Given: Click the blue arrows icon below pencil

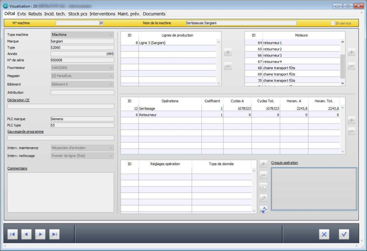Looking at the screenshot, I should pyautogui.click(x=263, y=209).
